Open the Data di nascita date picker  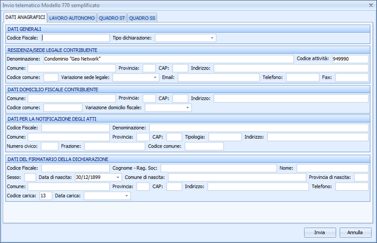118,177
